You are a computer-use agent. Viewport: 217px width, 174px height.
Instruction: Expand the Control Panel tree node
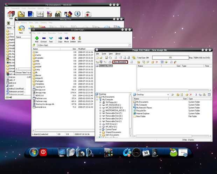click(x=100, y=129)
